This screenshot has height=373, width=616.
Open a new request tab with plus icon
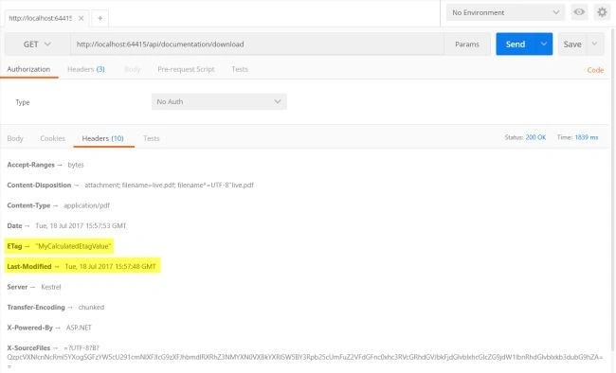(100, 18)
